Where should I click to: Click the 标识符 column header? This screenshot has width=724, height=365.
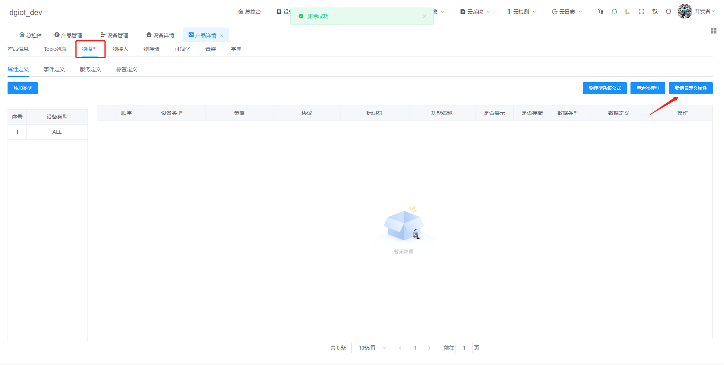(x=374, y=113)
